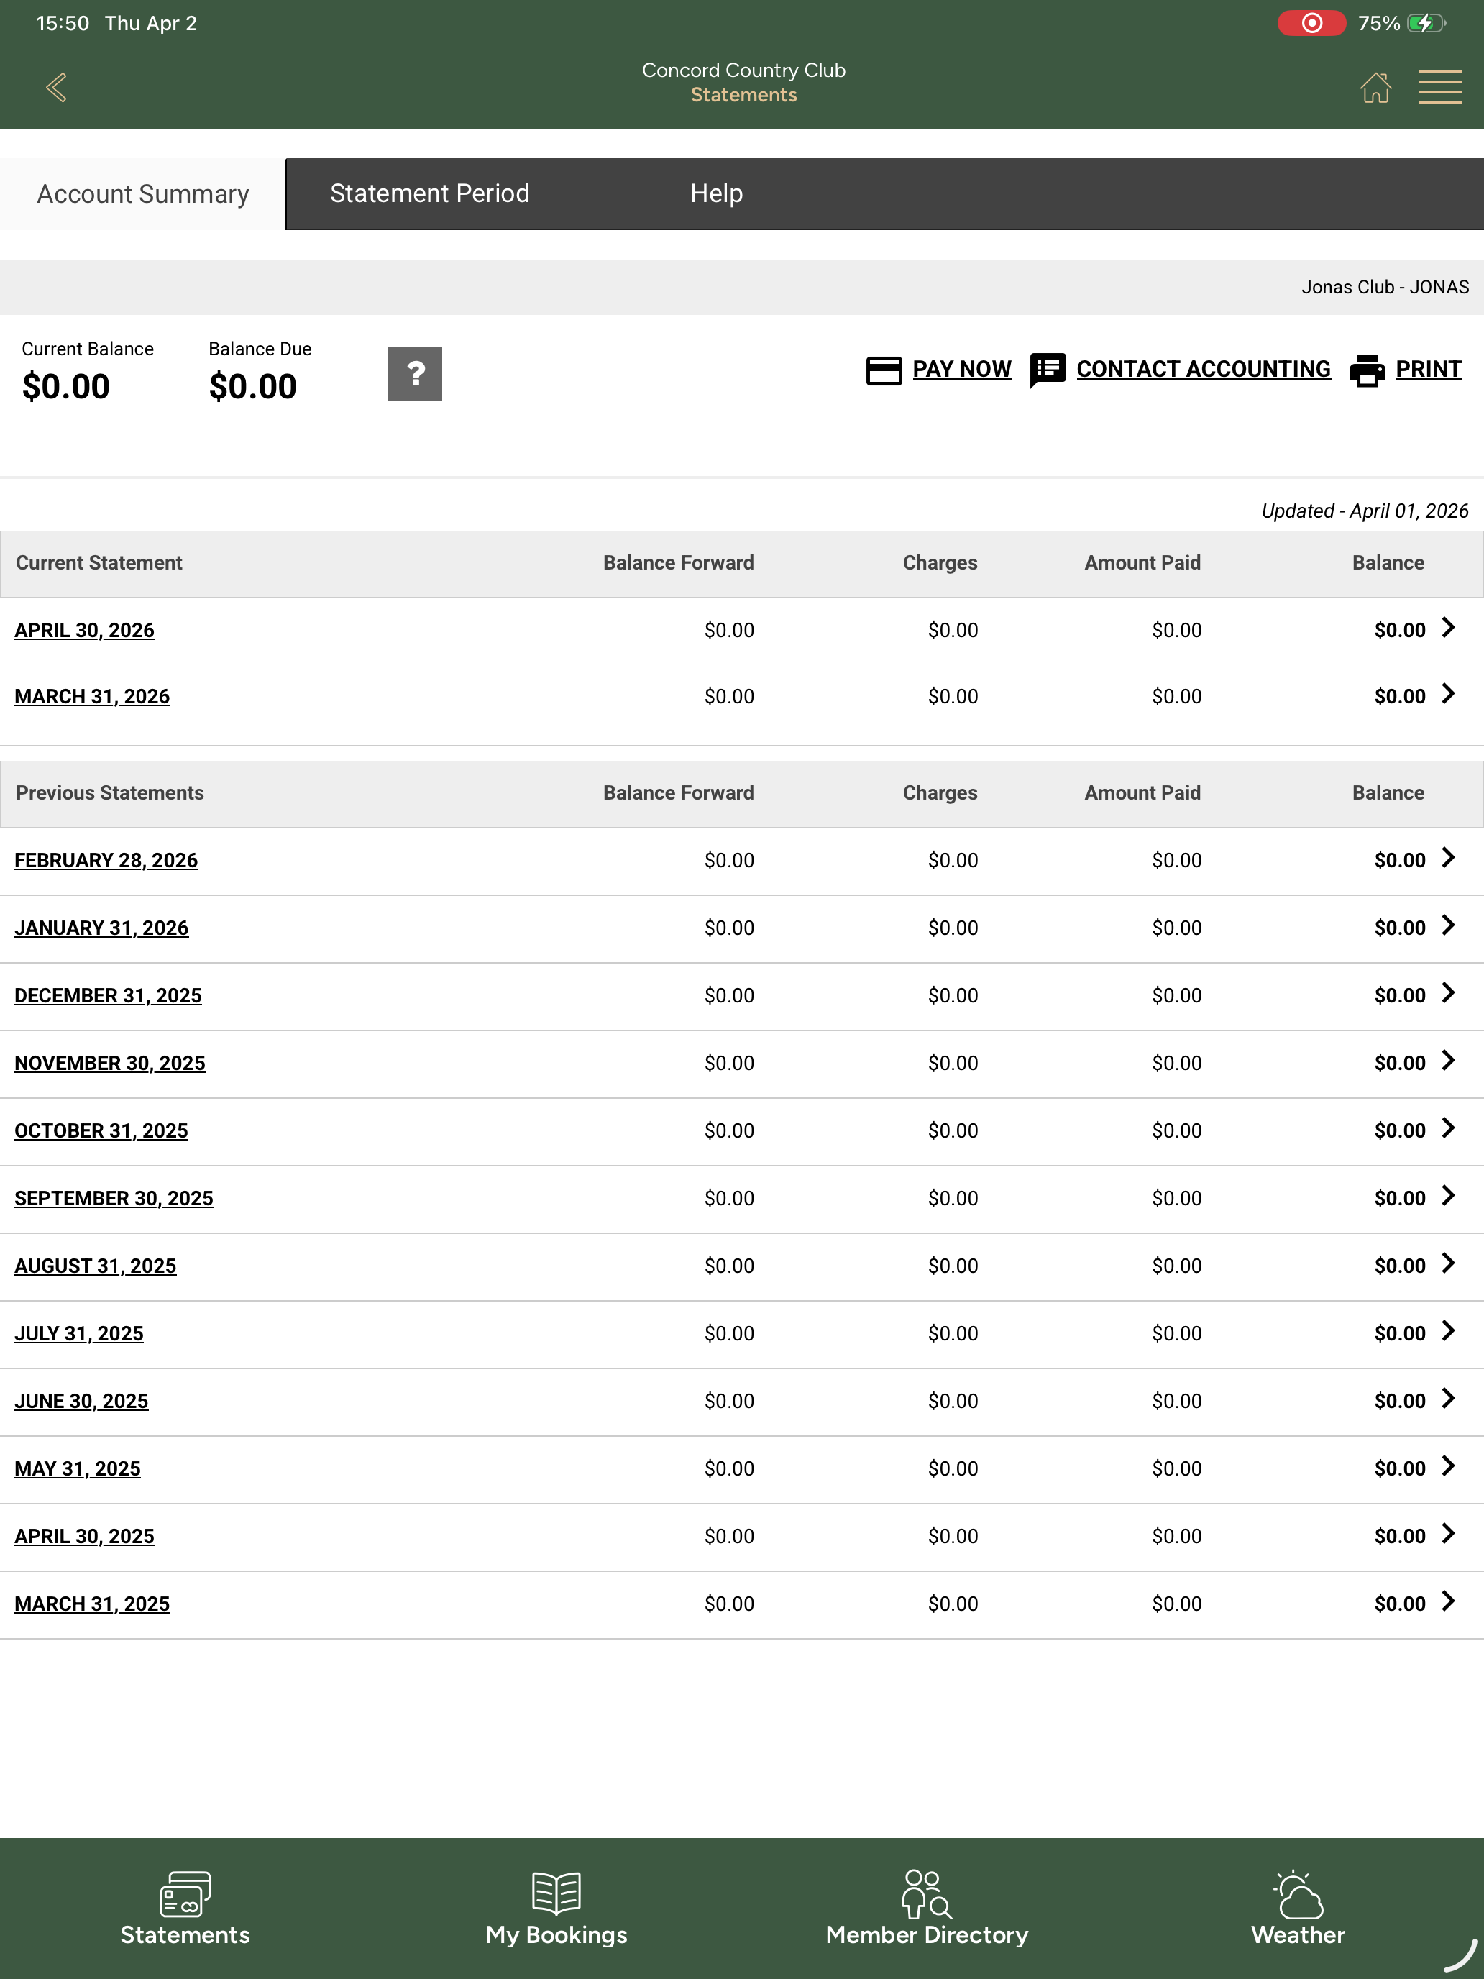Click the Balance Due $0.00 amount
Viewport: 1484px width, 1979px height.
click(252, 386)
